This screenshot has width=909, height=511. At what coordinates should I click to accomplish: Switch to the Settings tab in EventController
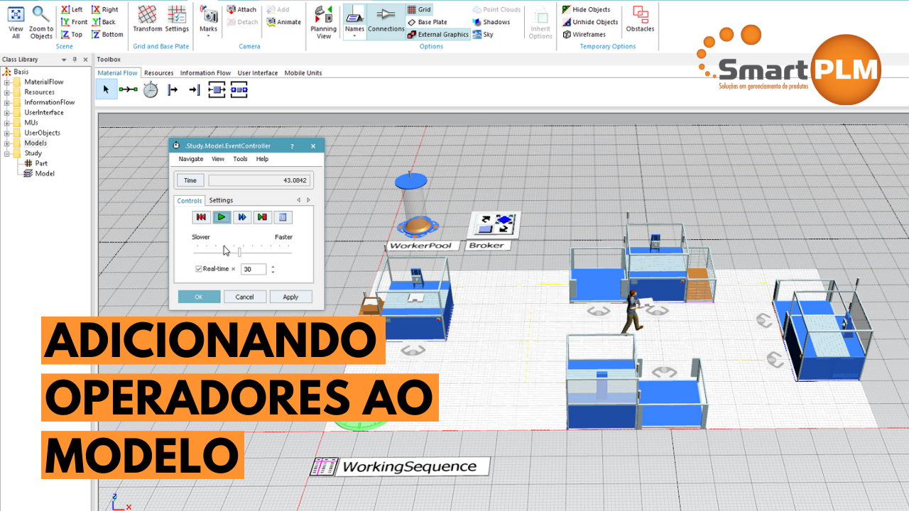pyautogui.click(x=221, y=200)
